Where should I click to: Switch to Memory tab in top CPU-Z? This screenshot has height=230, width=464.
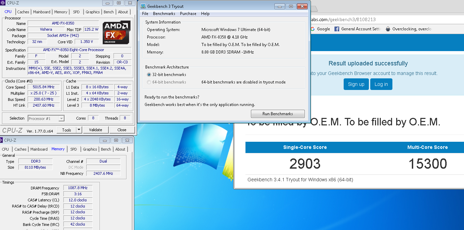(61, 12)
